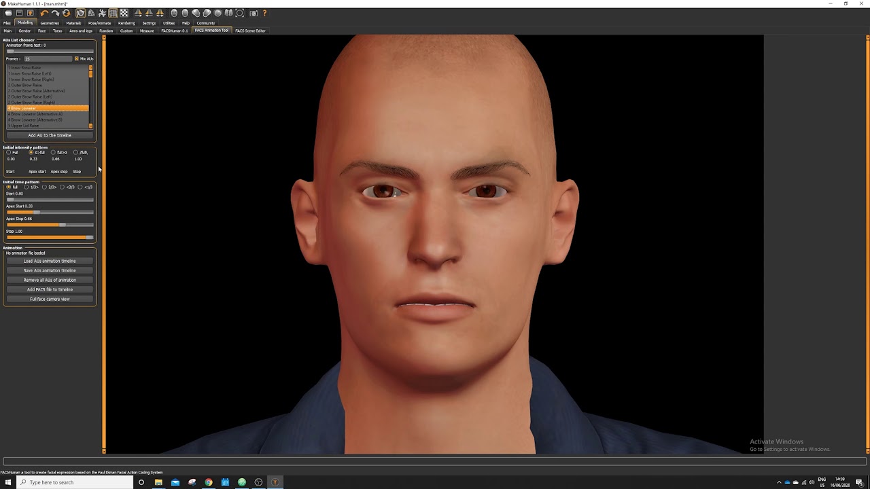870x489 pixels.
Task: Toggle the Pose figure icon
Action: point(102,13)
